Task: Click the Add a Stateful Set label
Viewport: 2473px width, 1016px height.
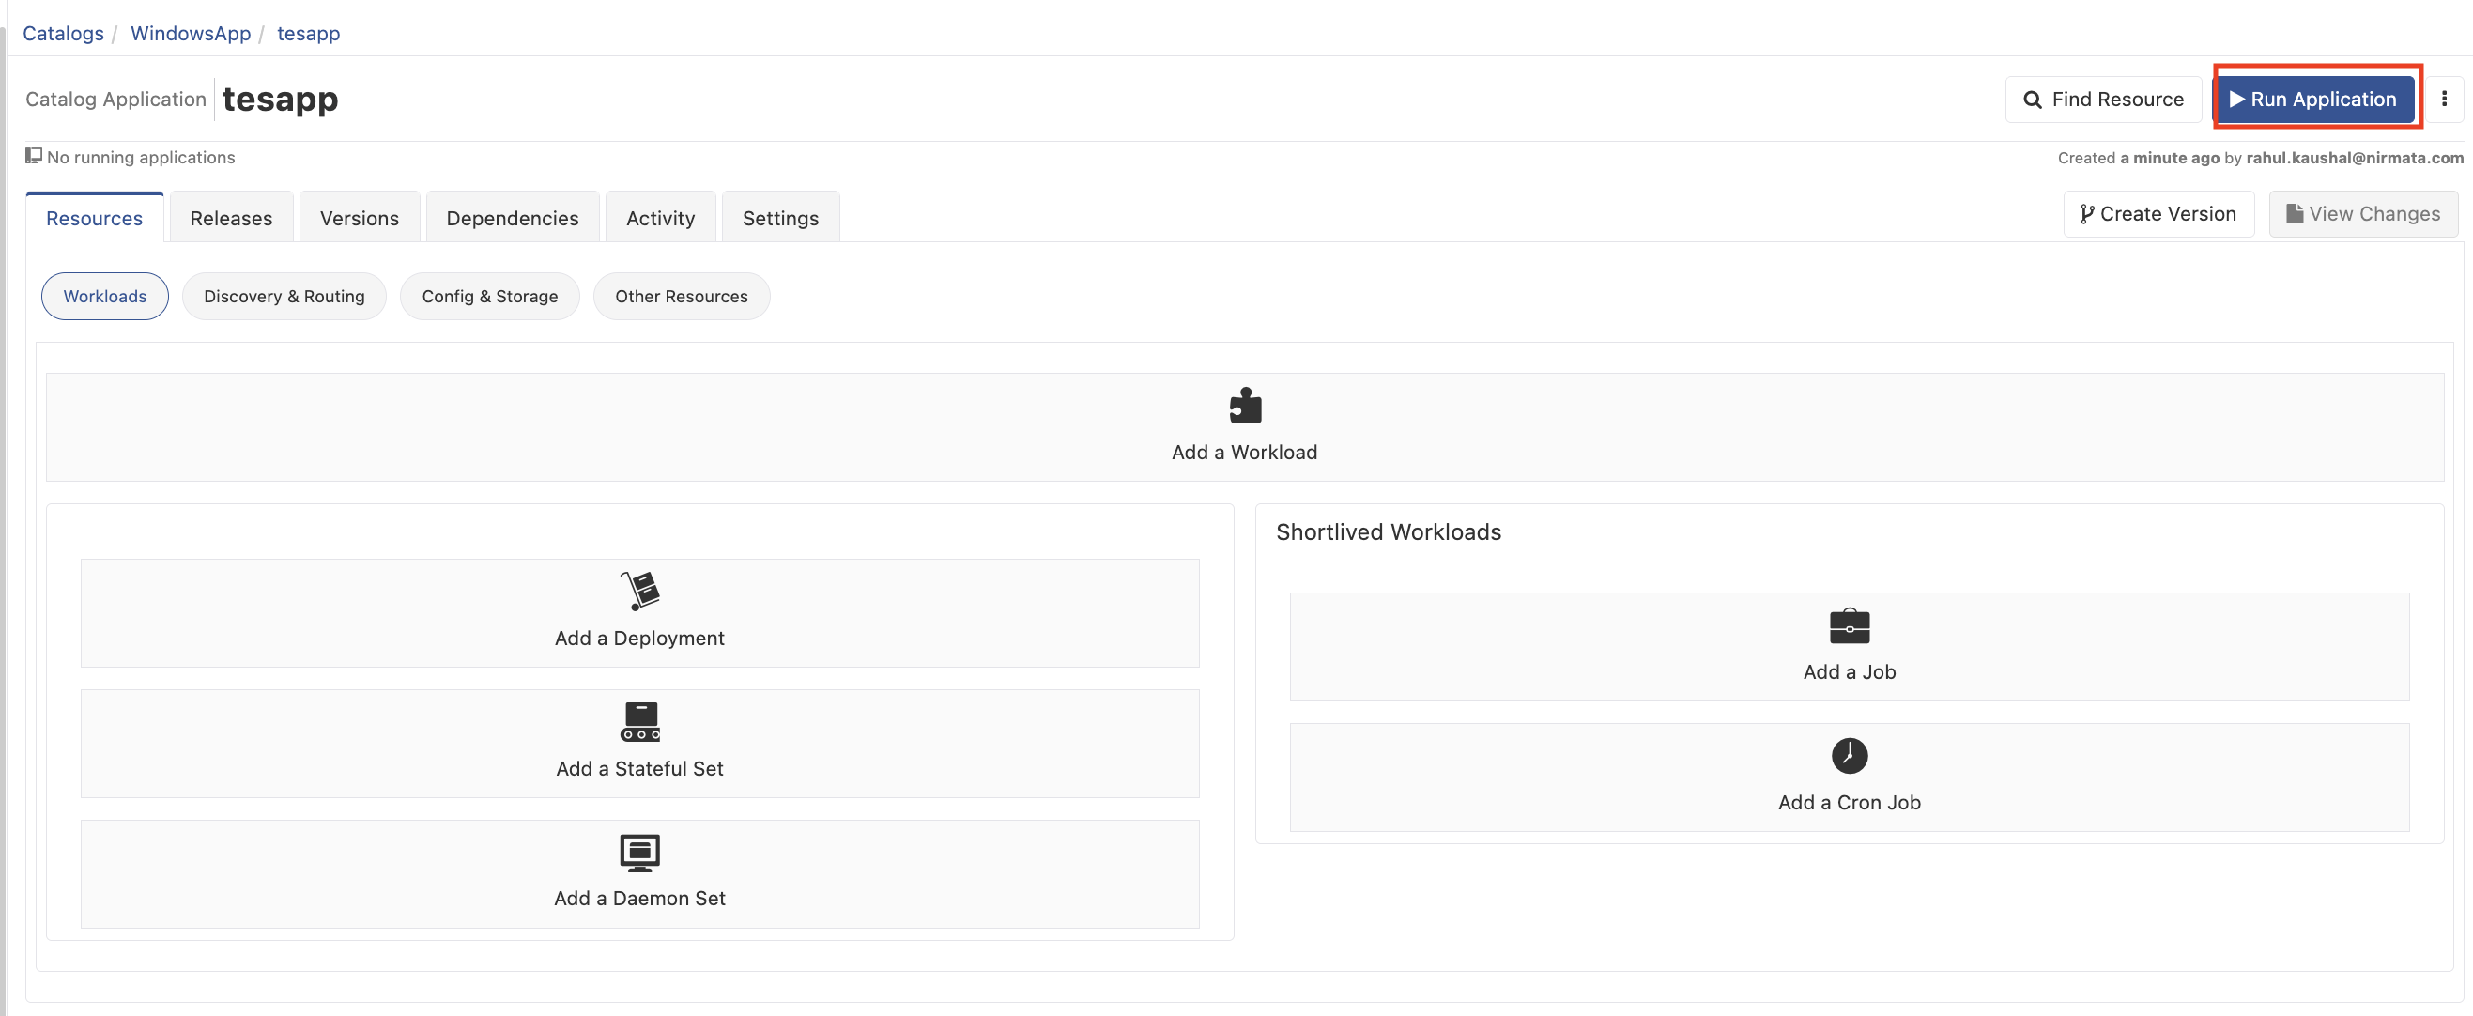Action: (639, 768)
